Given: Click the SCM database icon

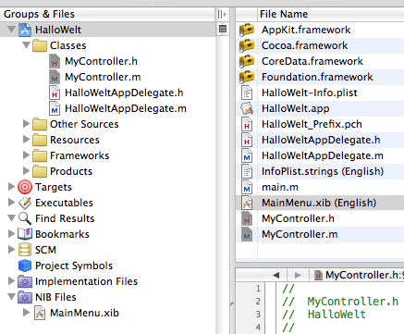Looking at the screenshot, I should pyautogui.click(x=25, y=250).
